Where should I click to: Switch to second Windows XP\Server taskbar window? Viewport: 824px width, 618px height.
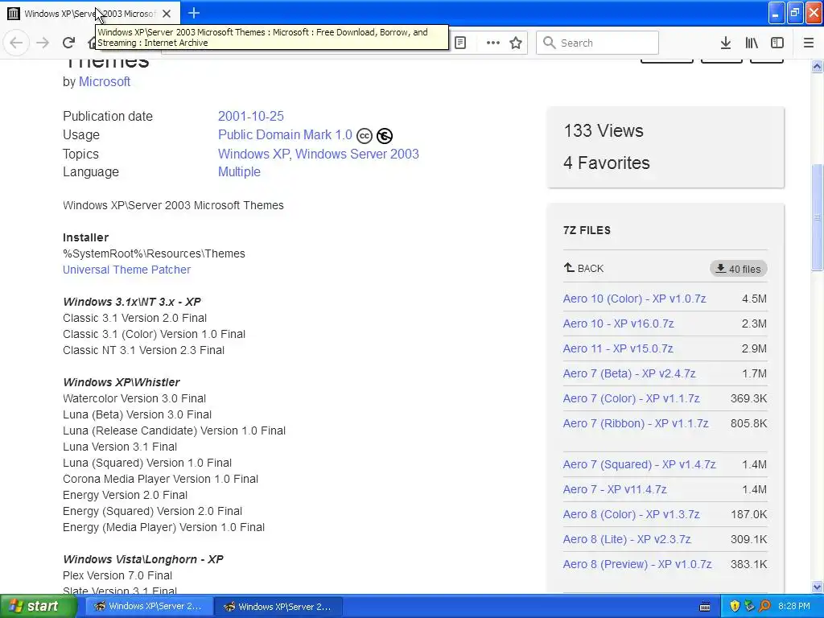click(279, 606)
